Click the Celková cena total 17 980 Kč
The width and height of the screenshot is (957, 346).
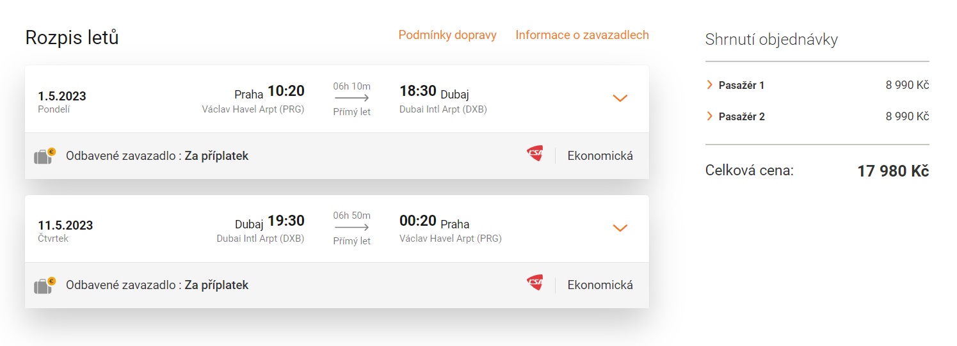click(892, 171)
